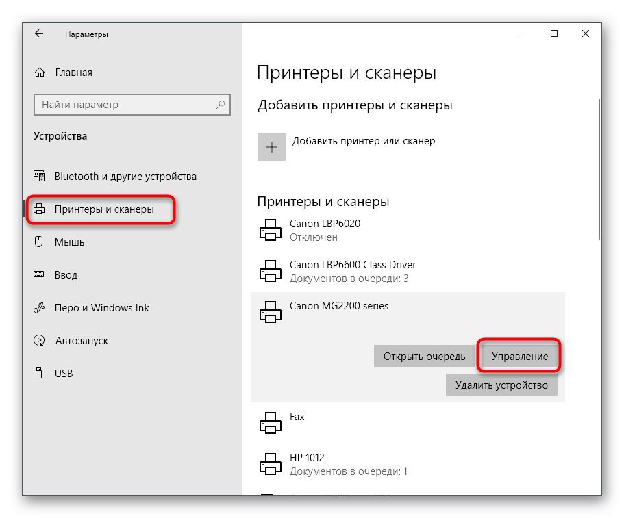Click the Home icon beside Главная

(40, 73)
